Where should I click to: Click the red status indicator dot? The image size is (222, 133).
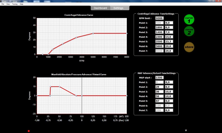click(x=29, y=131)
